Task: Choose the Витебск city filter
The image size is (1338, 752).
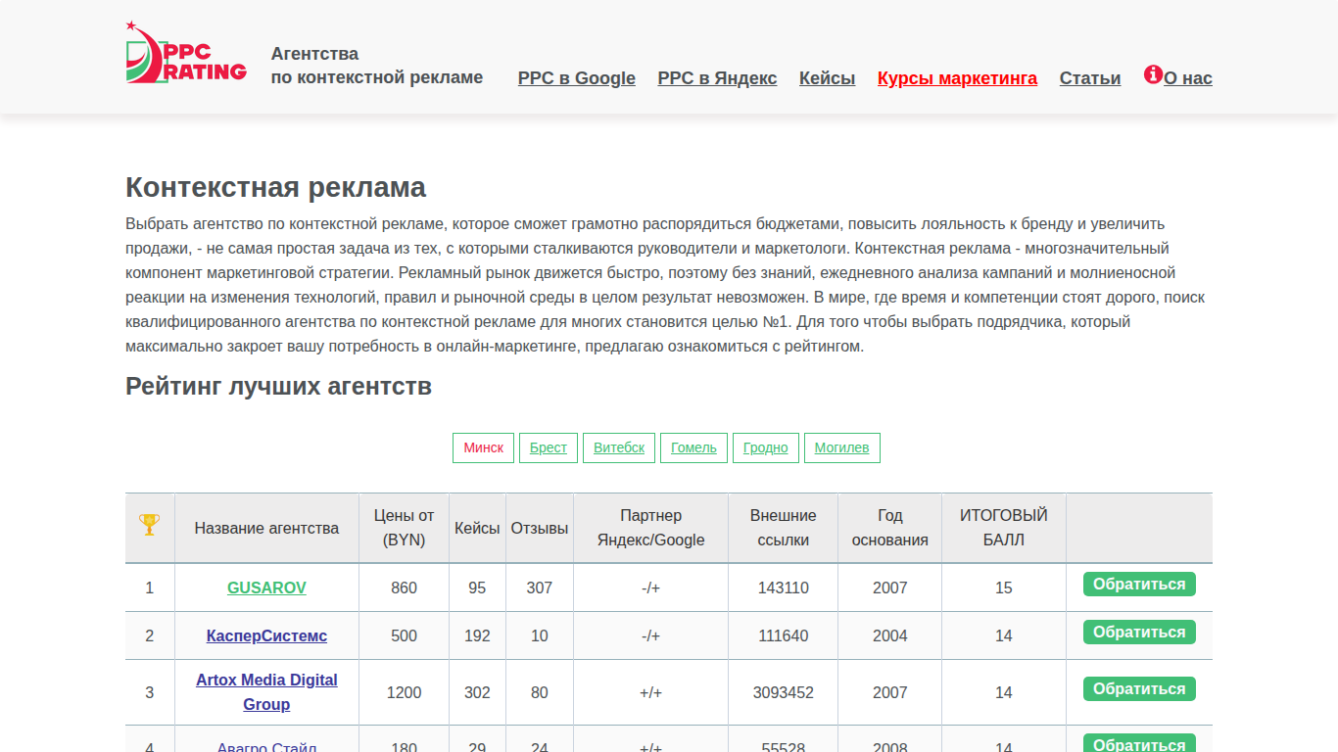Action: tap(619, 447)
